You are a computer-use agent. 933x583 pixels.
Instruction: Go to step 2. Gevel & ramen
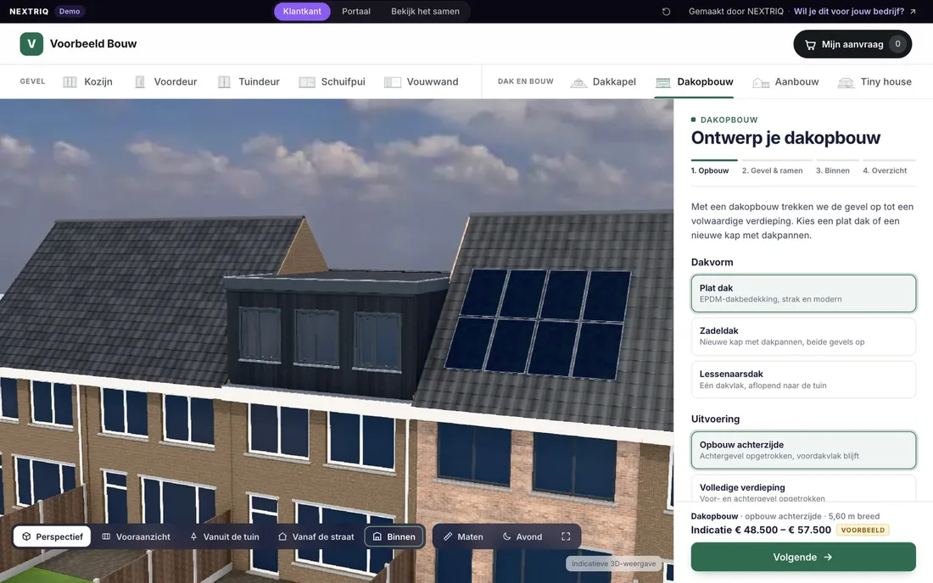coord(776,166)
